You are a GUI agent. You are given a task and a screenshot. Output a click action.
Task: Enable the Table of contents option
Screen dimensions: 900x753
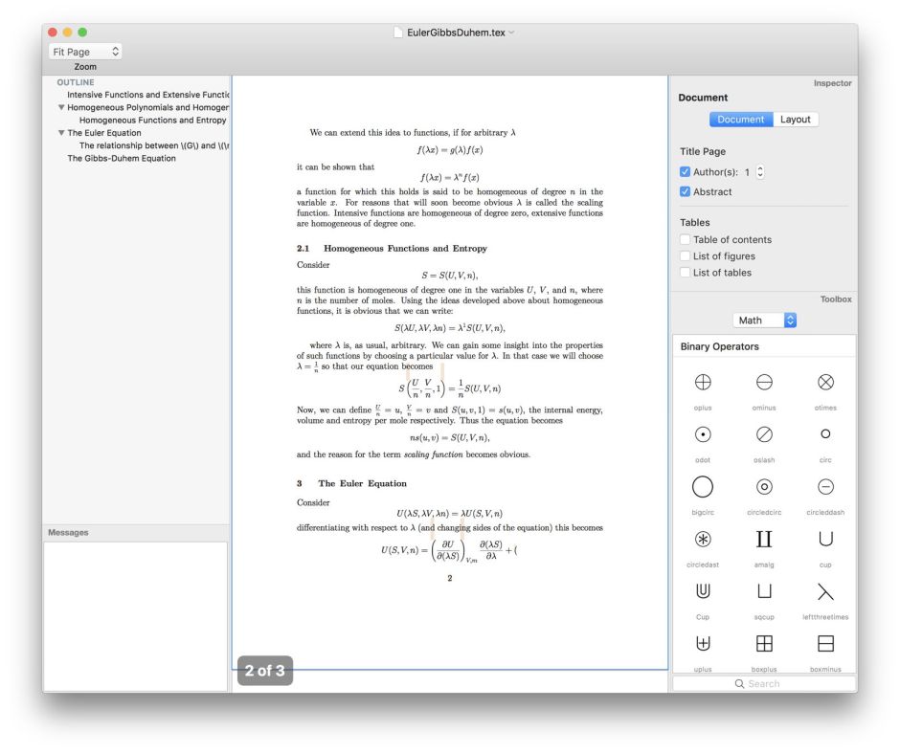coord(685,239)
